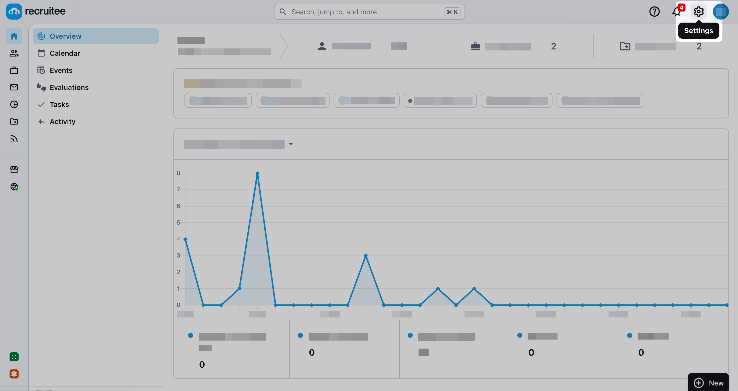
Task: Click the New button
Action: click(708, 383)
